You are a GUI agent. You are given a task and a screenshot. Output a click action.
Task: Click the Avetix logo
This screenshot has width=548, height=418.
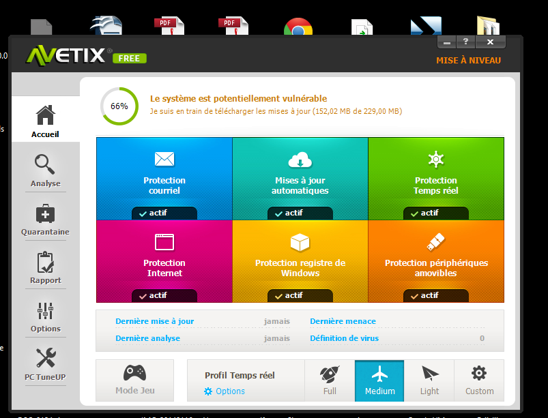coord(66,55)
